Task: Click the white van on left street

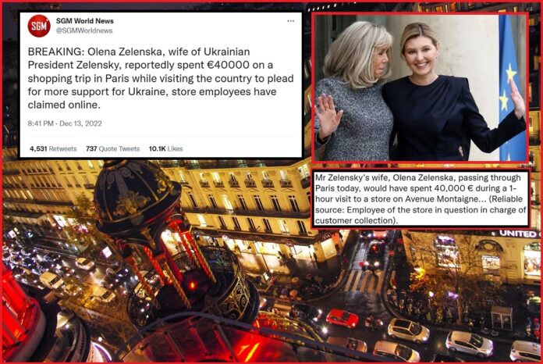Action: click(51, 280)
